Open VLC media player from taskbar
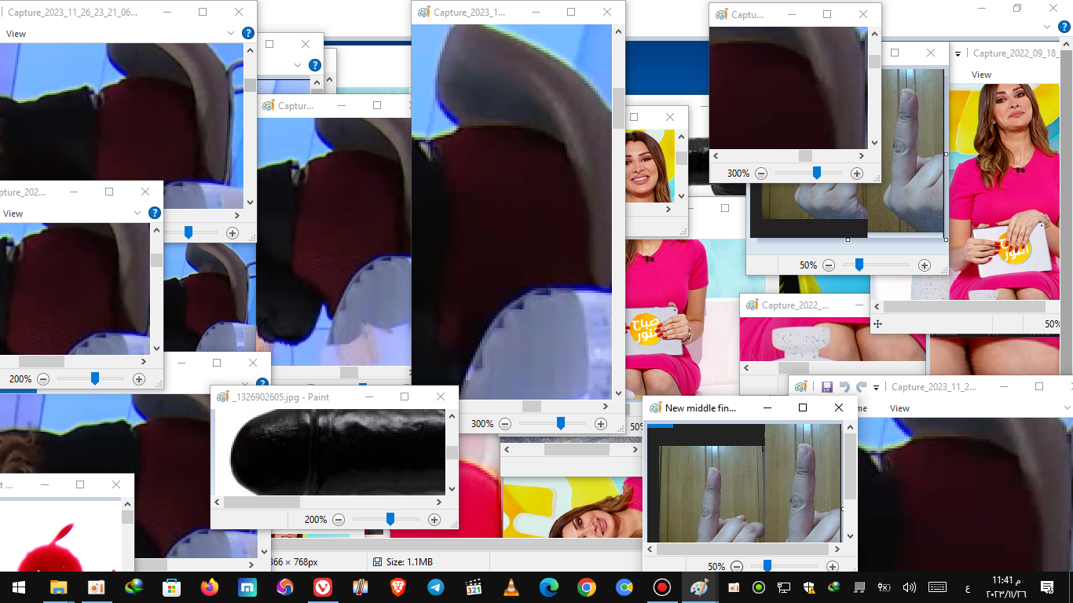The height and width of the screenshot is (603, 1073). [511, 587]
